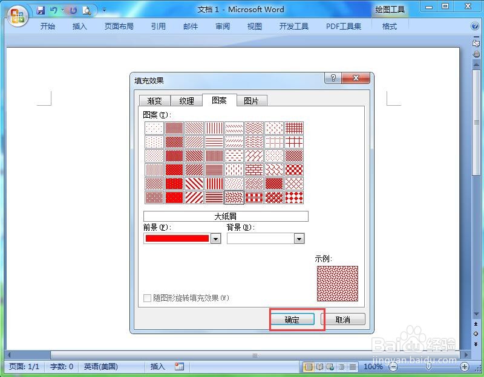This screenshot has height=377, width=484.
Task: Open the 邮件 ribbon tab
Action: [x=191, y=27]
